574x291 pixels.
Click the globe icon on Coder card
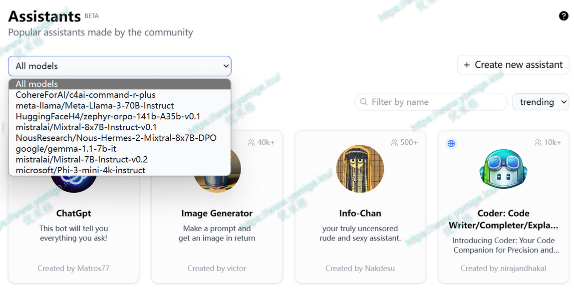pyautogui.click(x=451, y=143)
